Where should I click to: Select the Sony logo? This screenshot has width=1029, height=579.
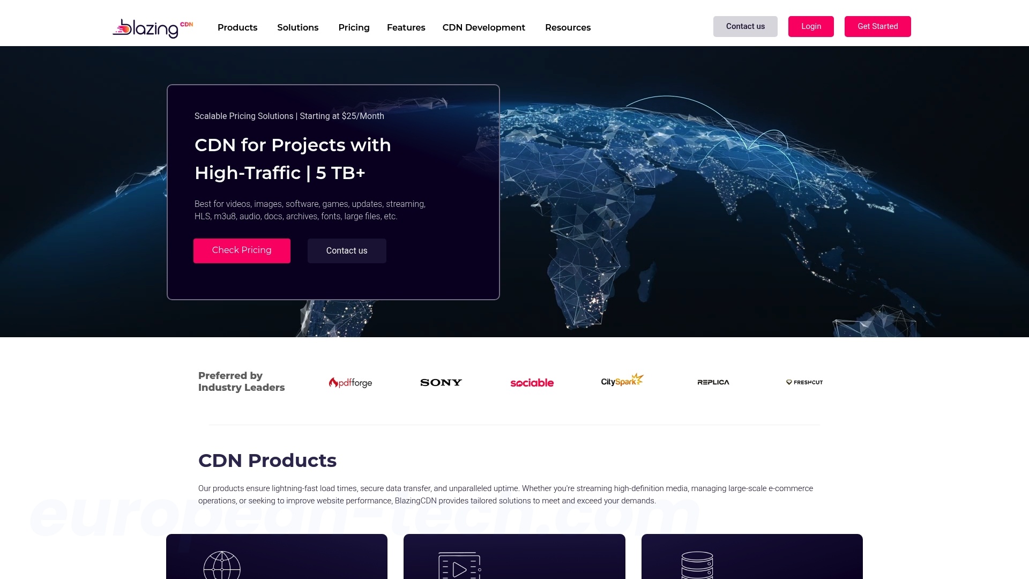pos(441,382)
